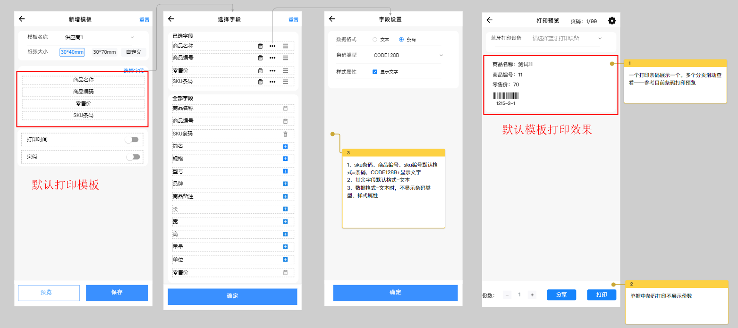The width and height of the screenshot is (738, 328).
Task: Go back from 新增模板 screen
Action: tap(22, 19)
